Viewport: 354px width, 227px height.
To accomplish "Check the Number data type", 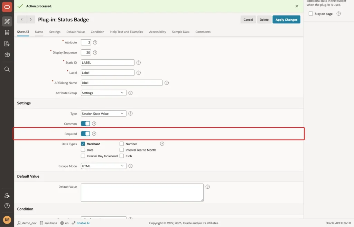I will 122,144.
